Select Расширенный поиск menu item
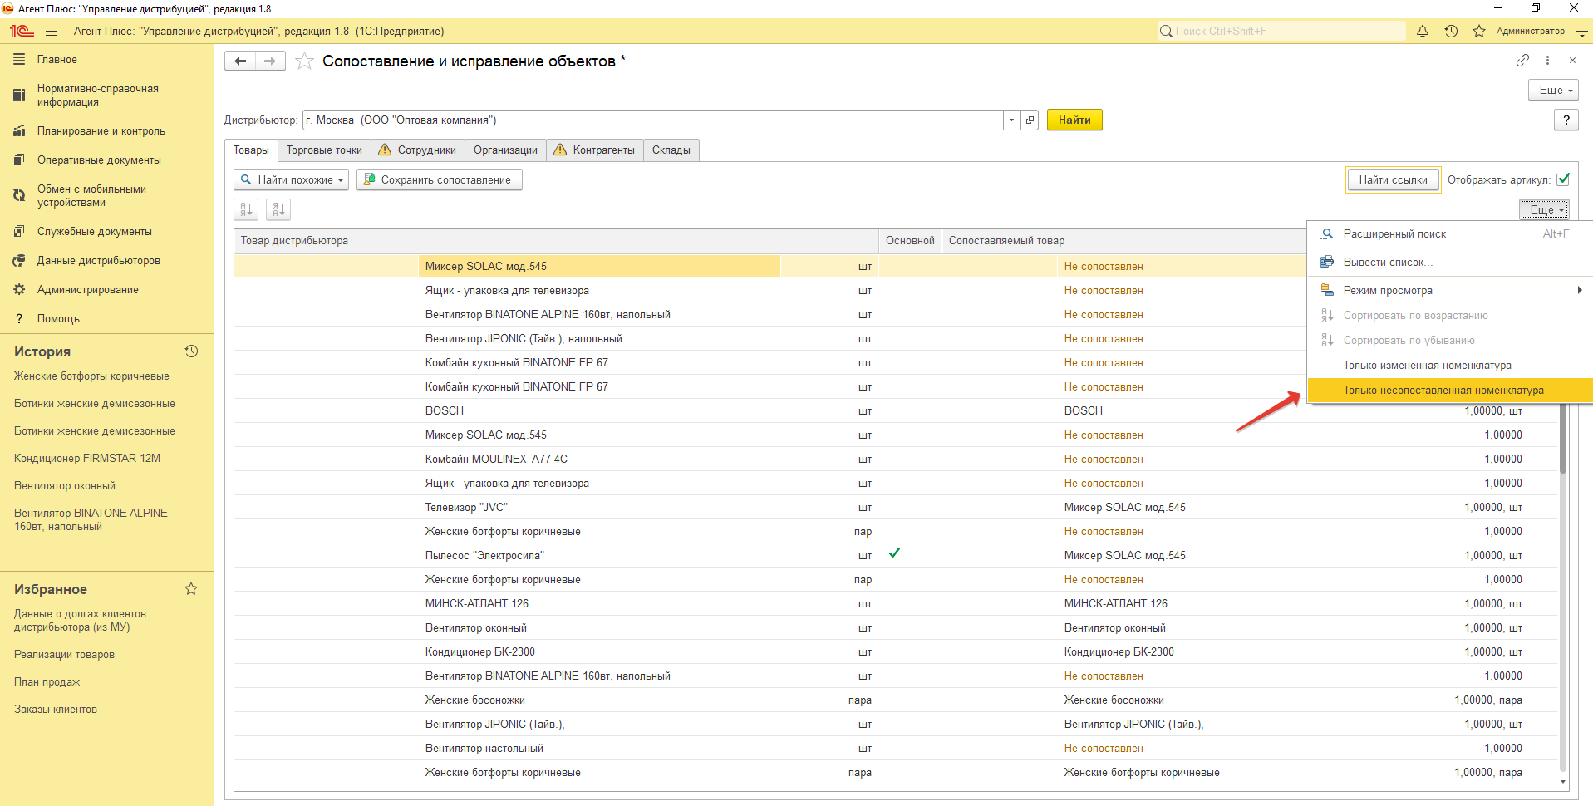Screen dimensions: 1593x806 coord(1450,234)
